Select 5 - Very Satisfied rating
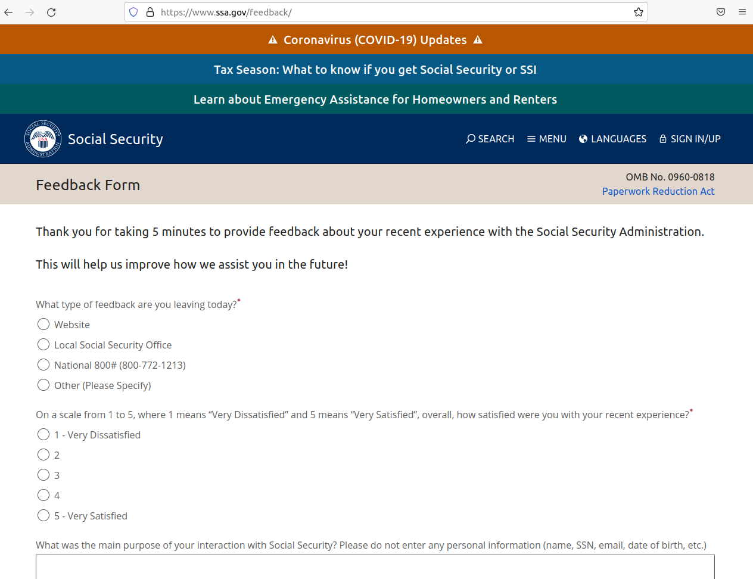The width and height of the screenshot is (753, 579). (43, 515)
